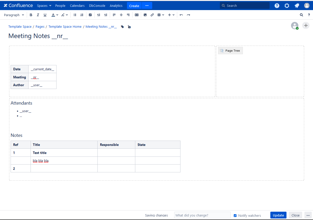The height and width of the screenshot is (220, 313).
Task: Expand the text color picker arrow
Action: point(57,15)
